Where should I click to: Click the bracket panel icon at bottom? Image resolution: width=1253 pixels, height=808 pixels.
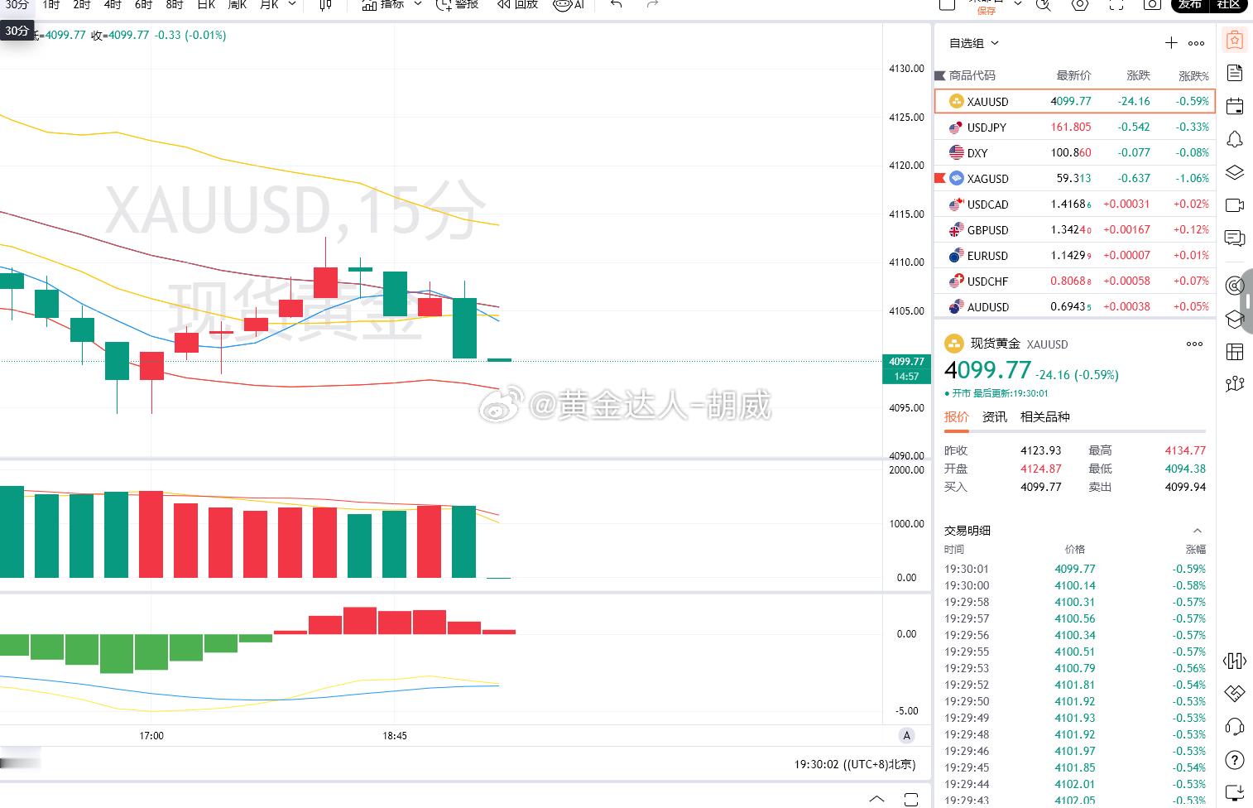(911, 799)
